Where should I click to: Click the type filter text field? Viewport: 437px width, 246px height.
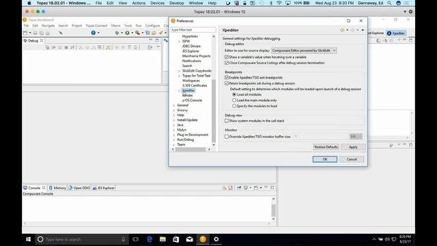pos(193,29)
